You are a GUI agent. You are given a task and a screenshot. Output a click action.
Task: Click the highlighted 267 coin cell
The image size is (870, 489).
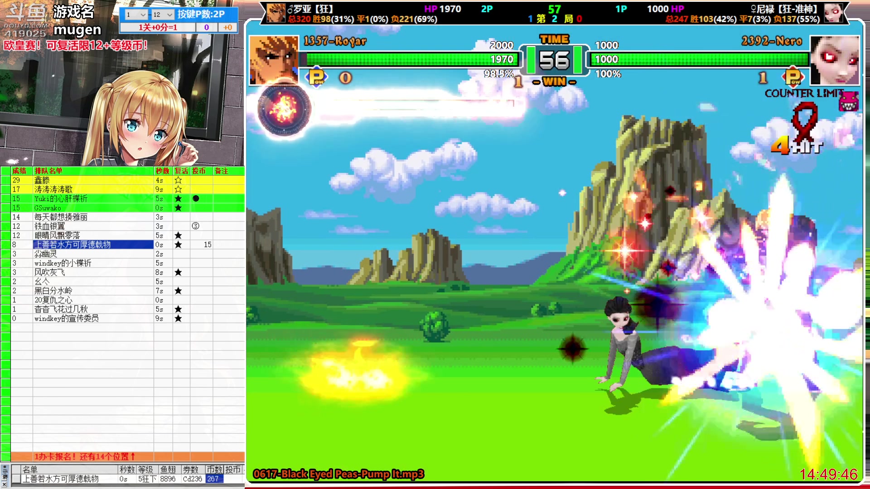pyautogui.click(x=214, y=479)
